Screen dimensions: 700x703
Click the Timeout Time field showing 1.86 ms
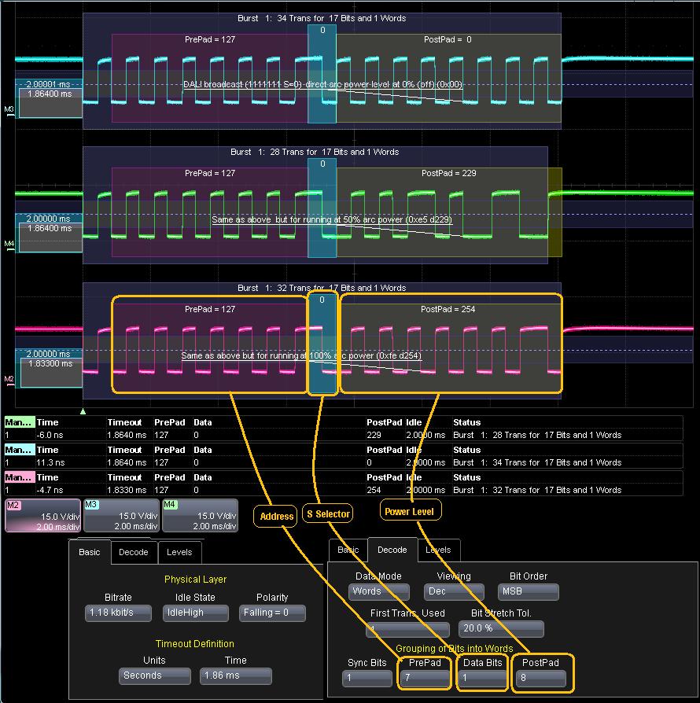(x=235, y=675)
